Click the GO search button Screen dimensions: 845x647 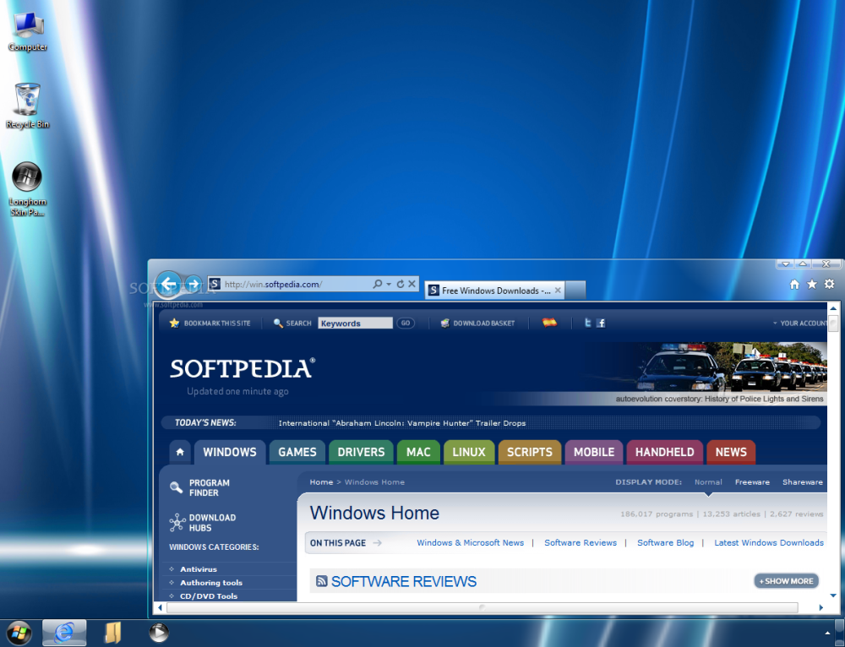405,323
